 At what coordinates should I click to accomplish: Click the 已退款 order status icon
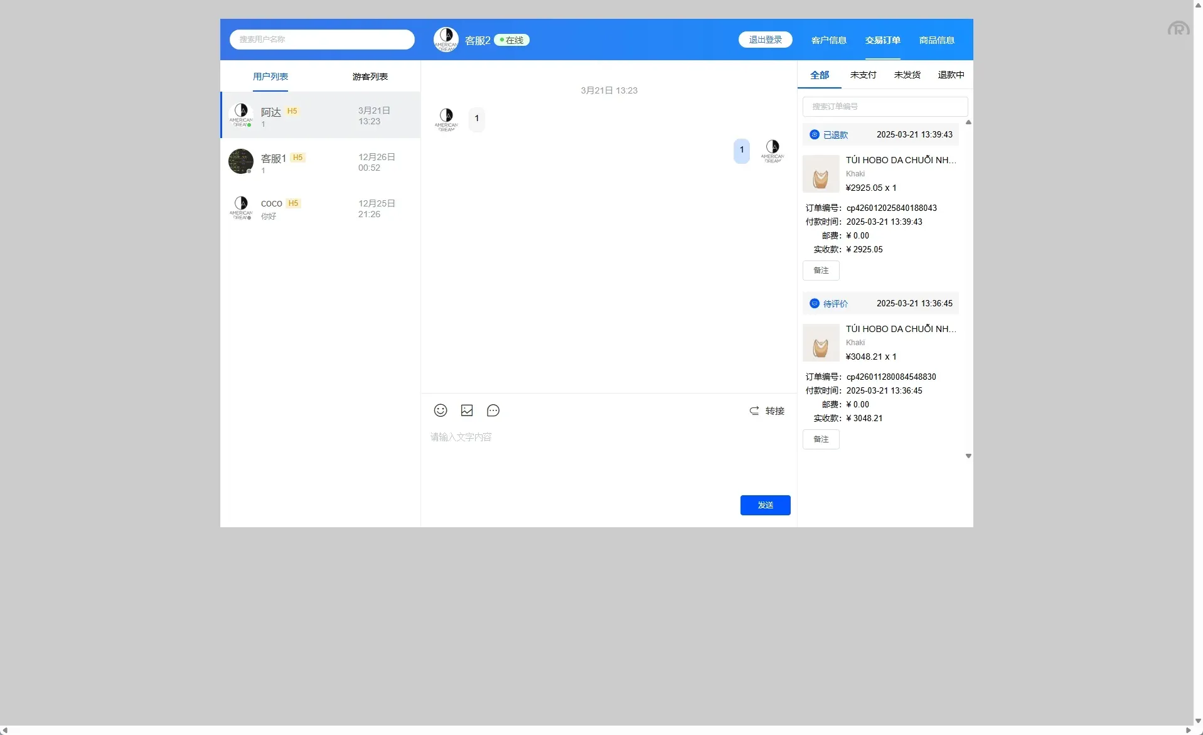coord(814,134)
